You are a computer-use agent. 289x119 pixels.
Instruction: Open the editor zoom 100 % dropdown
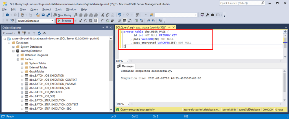click(x=128, y=61)
